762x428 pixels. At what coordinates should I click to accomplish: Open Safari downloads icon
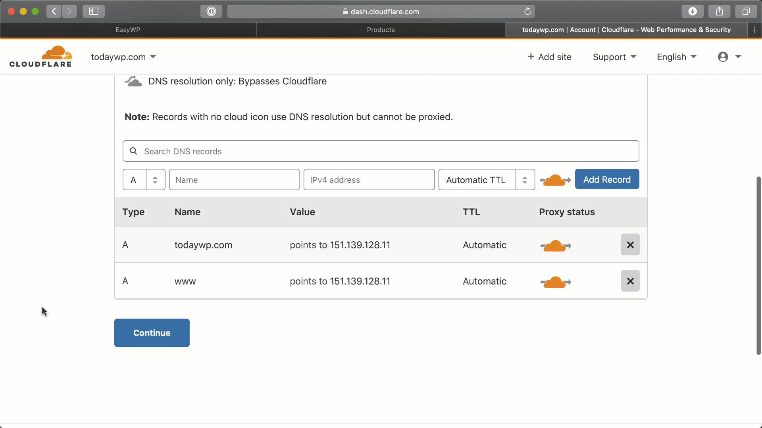(693, 11)
